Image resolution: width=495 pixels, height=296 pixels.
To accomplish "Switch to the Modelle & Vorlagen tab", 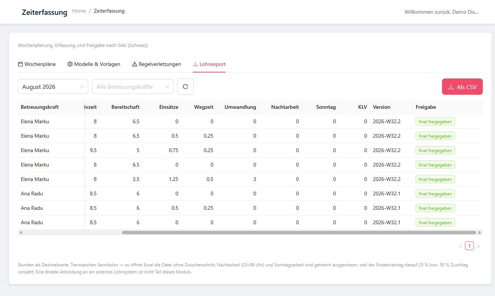I will coord(94,64).
